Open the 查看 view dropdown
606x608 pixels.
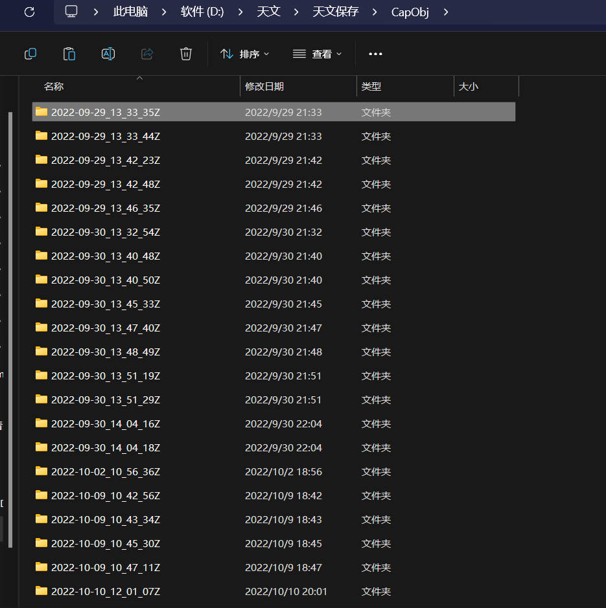pos(317,54)
